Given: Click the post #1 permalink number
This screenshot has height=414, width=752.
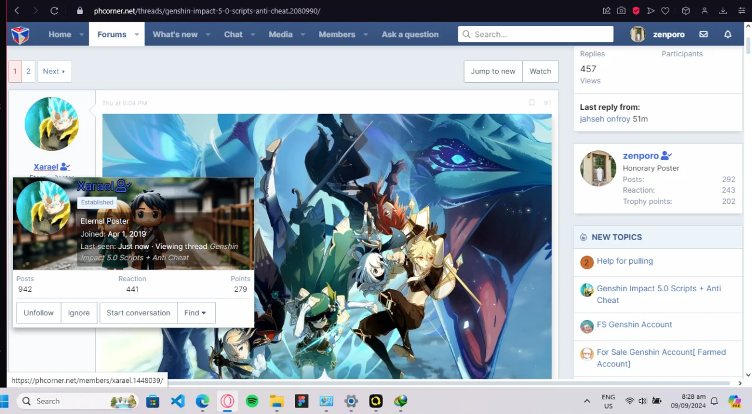Looking at the screenshot, I should click(547, 103).
